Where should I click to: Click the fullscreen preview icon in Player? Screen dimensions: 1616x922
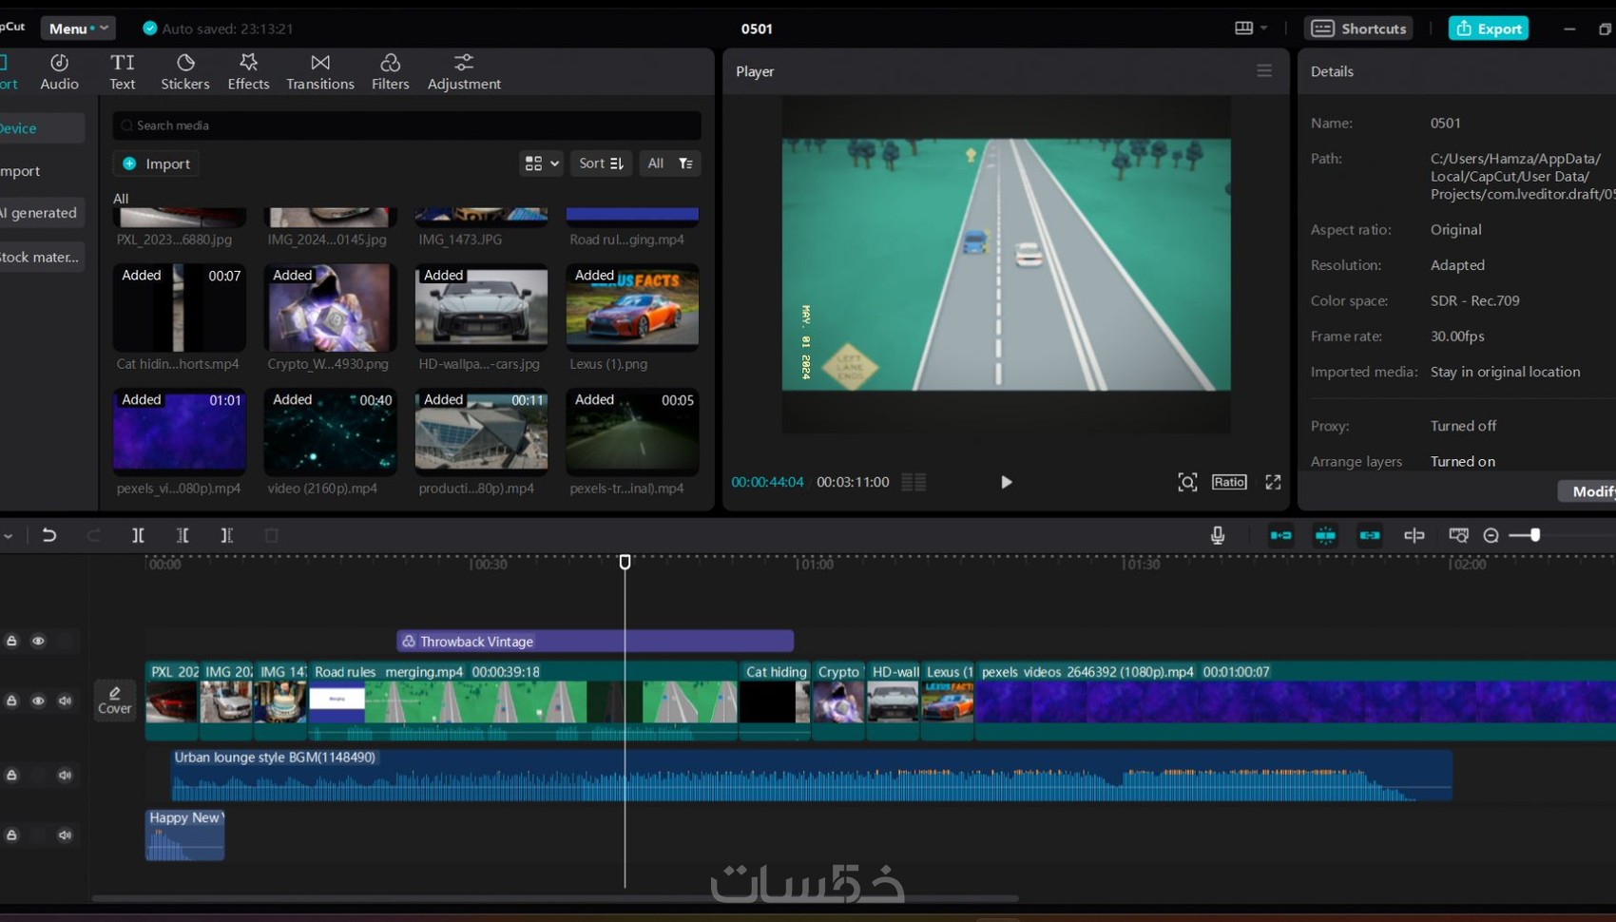point(1273,482)
